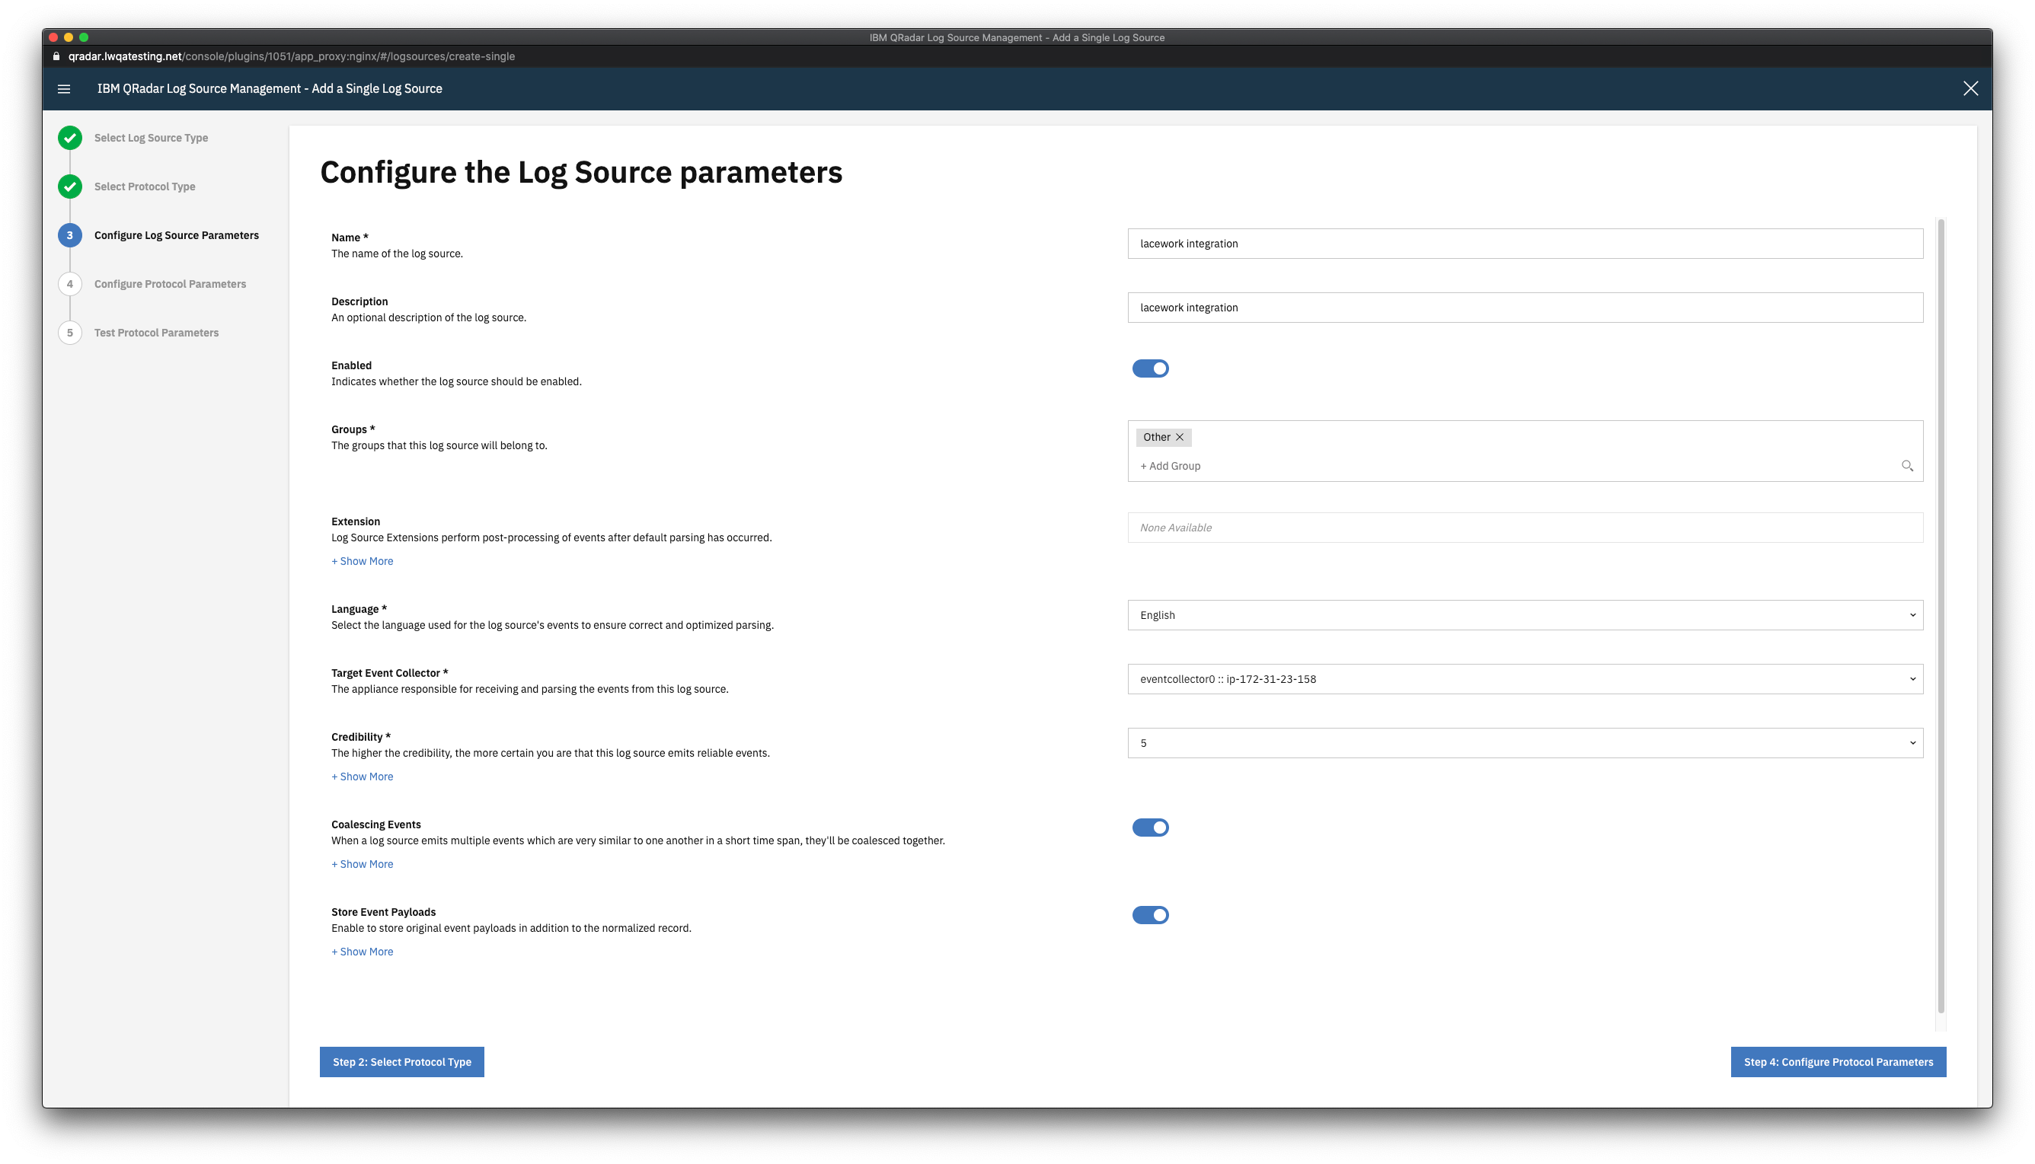Open the Language dropdown
The height and width of the screenshot is (1164, 2035).
point(1525,615)
